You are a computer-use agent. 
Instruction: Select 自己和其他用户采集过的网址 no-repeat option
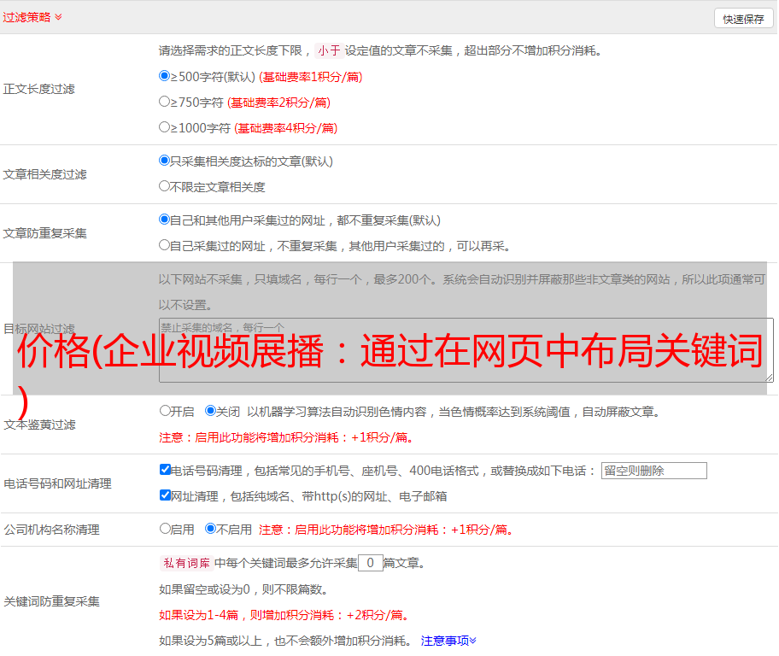click(165, 220)
